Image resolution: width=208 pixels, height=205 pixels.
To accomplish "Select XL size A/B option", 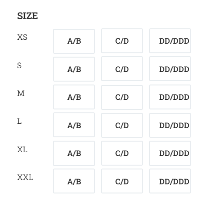I will pyautogui.click(x=74, y=153).
